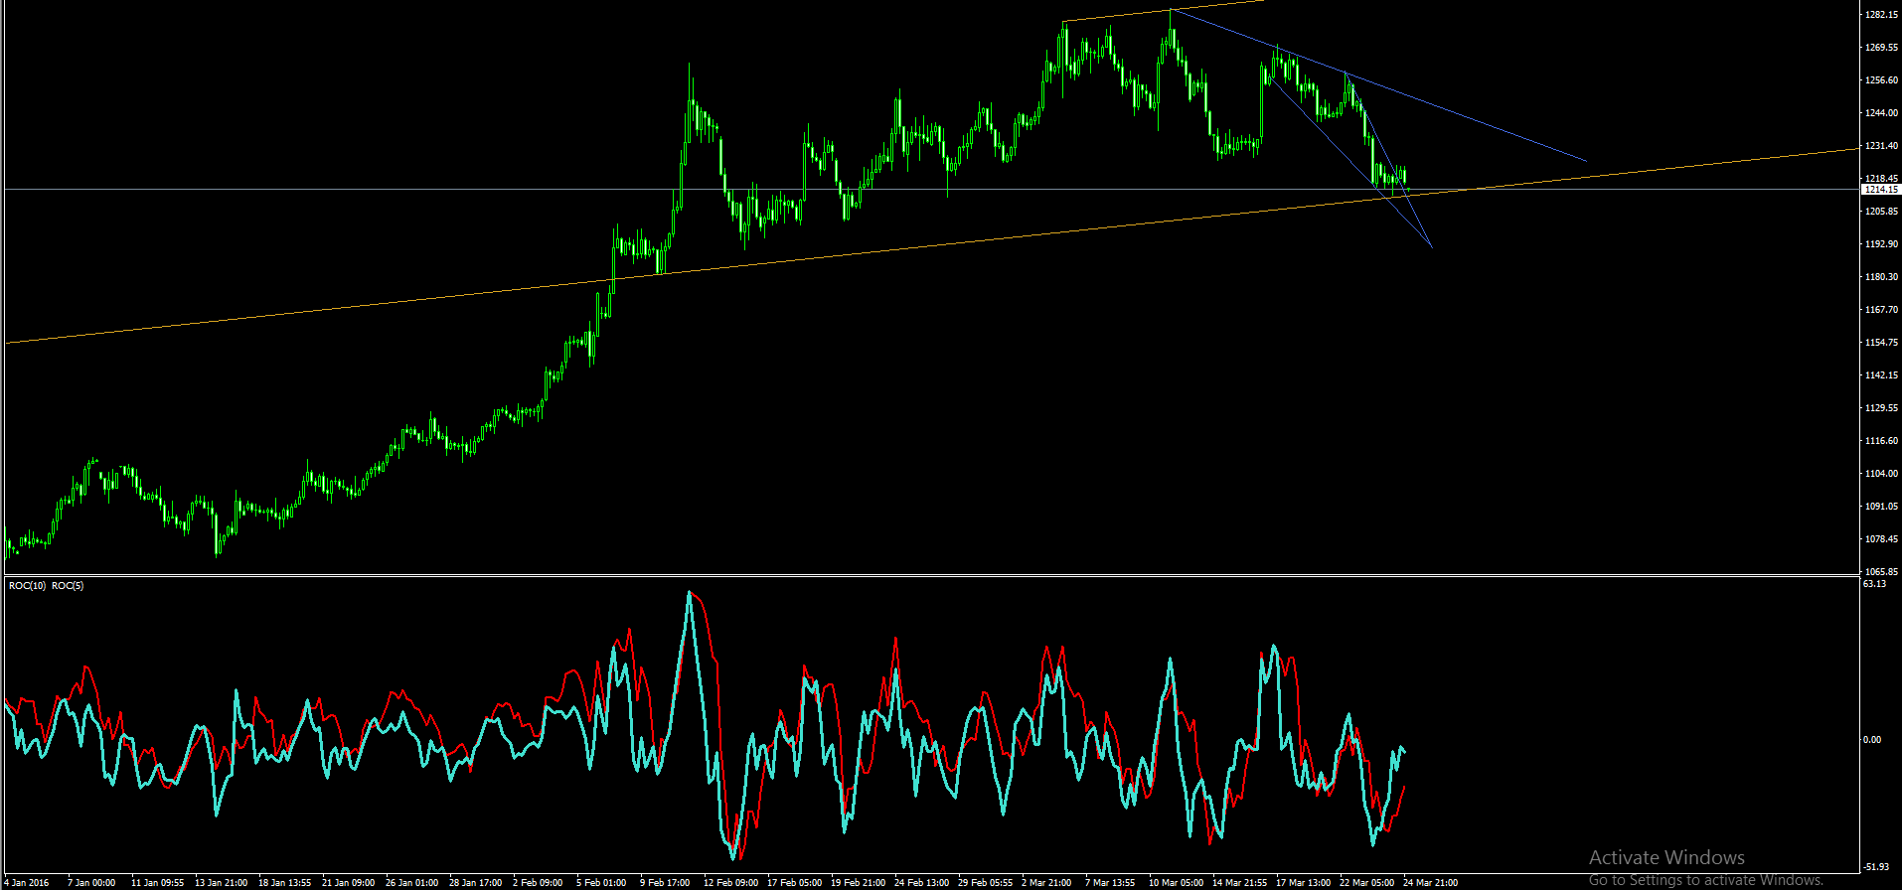This screenshot has height=890, width=1902.
Task: Select the 28 Jan 17:00 time label
Action: 475,883
